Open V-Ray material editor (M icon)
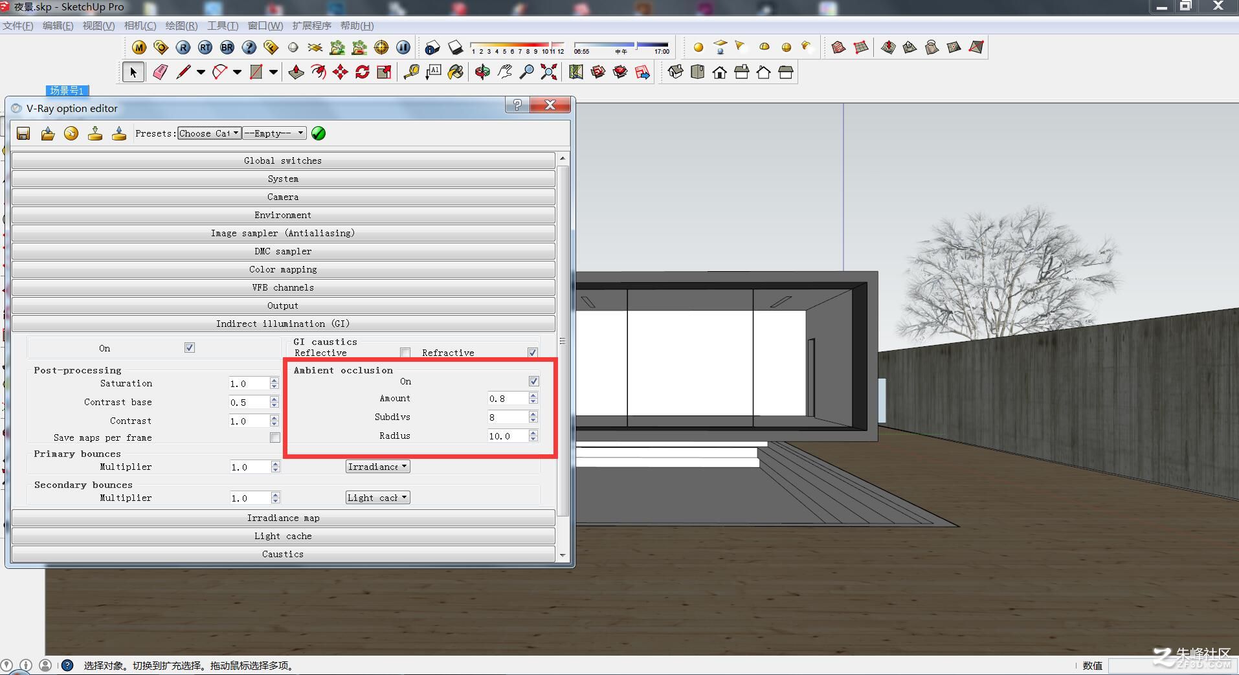Viewport: 1239px width, 675px height. click(139, 47)
